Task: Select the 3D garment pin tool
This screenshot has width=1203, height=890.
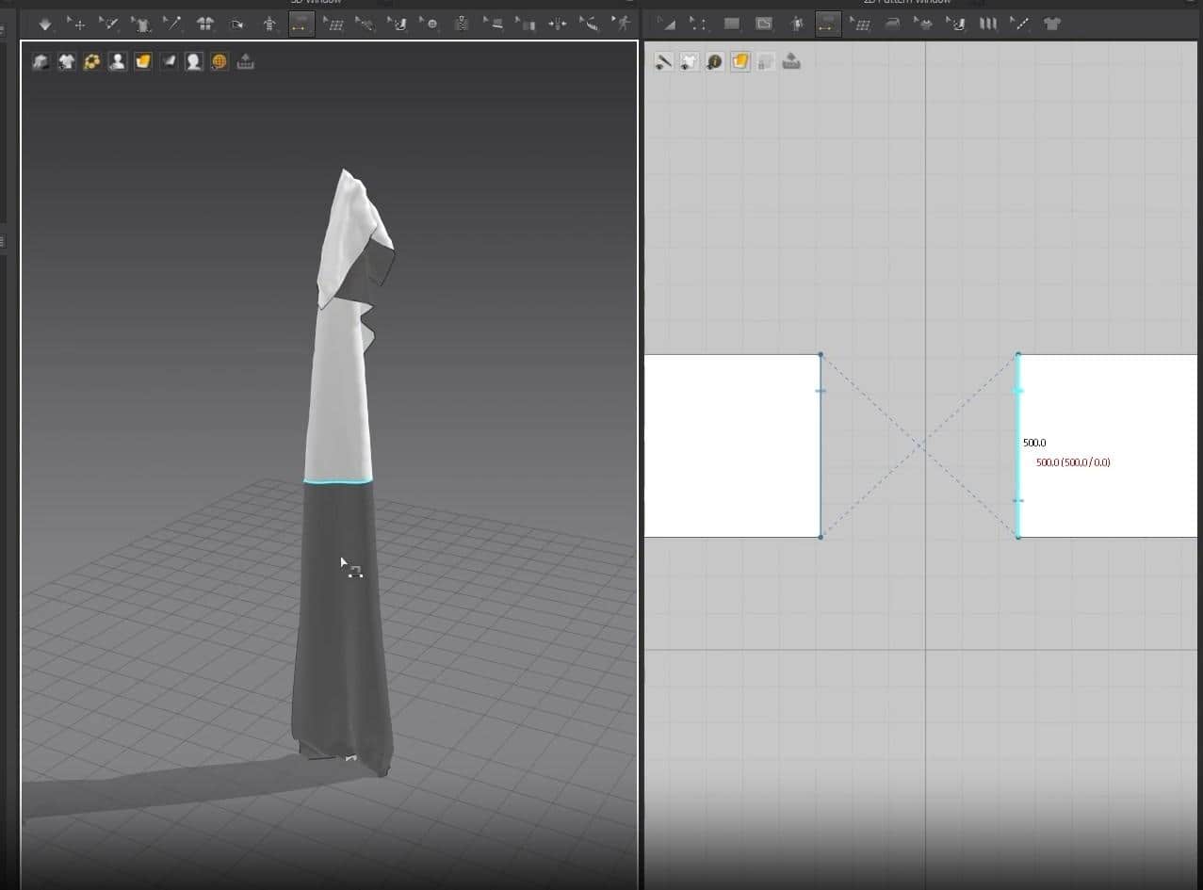Action: click(141, 24)
